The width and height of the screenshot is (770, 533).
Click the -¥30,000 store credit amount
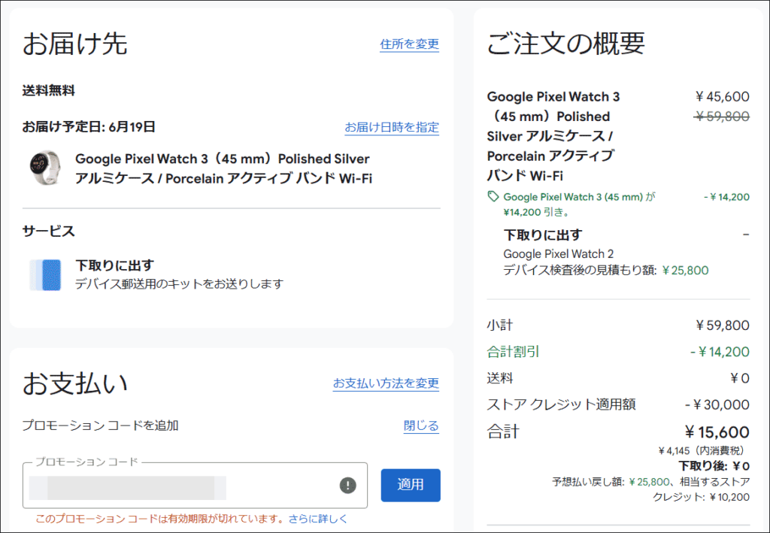(x=717, y=405)
